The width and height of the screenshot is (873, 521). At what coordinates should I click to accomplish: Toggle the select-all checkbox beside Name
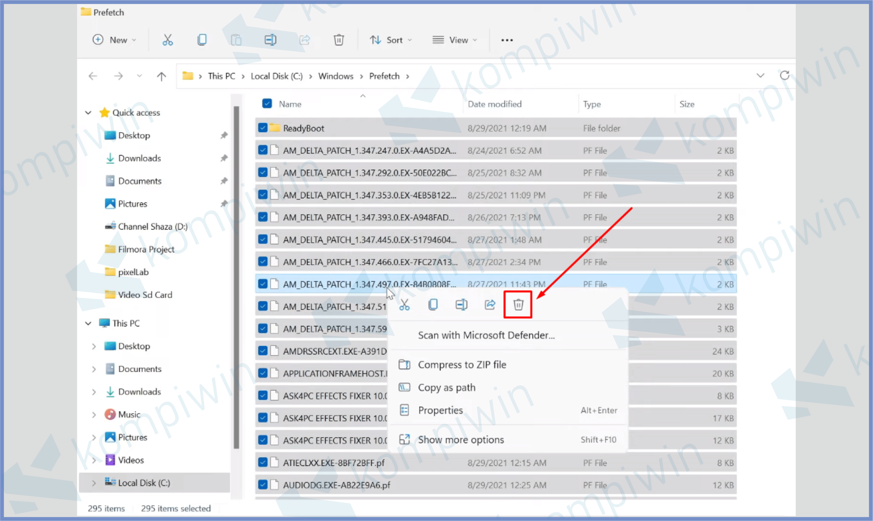click(x=267, y=103)
